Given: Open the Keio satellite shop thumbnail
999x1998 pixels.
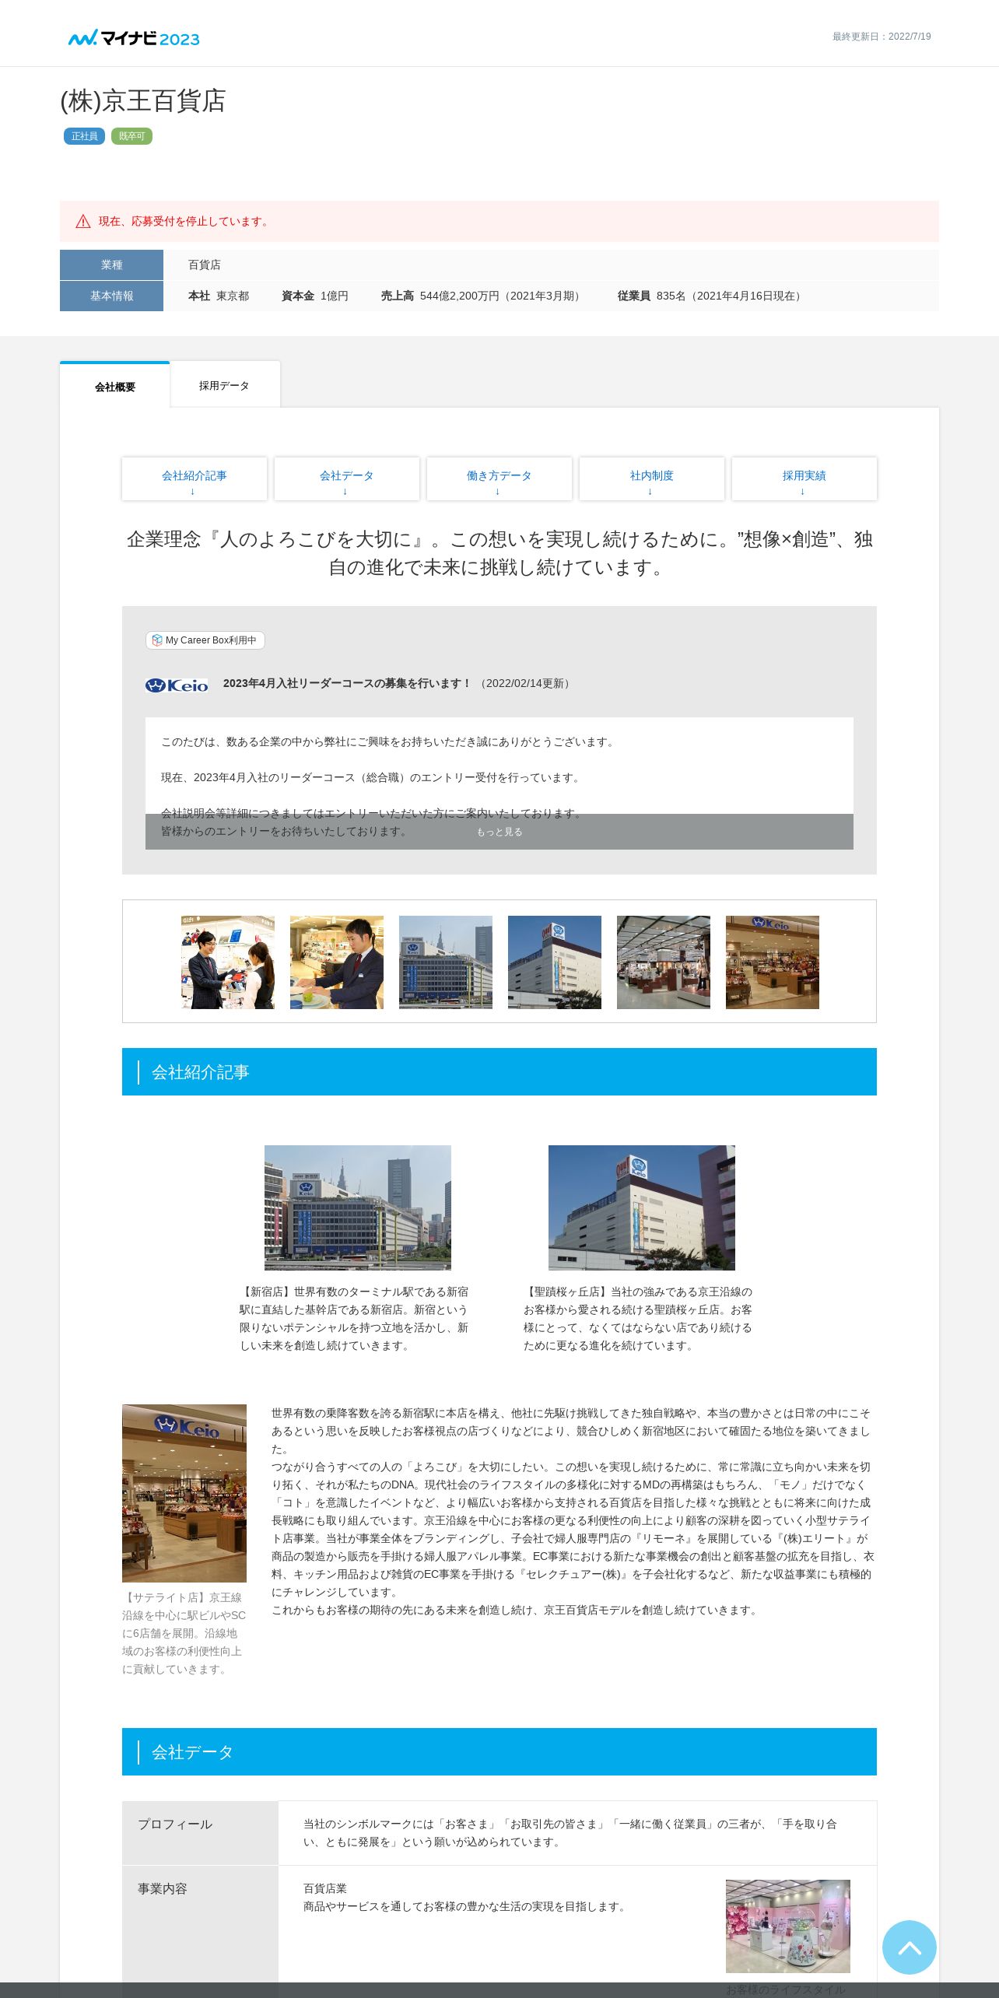Looking at the screenshot, I should click(773, 962).
